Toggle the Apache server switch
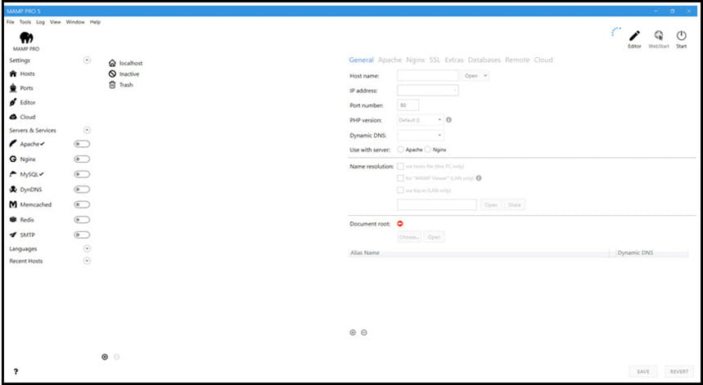The width and height of the screenshot is (703, 385). 82,145
